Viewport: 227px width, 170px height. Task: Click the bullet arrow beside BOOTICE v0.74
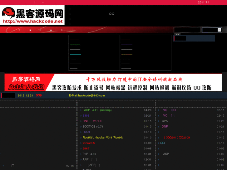(81, 127)
